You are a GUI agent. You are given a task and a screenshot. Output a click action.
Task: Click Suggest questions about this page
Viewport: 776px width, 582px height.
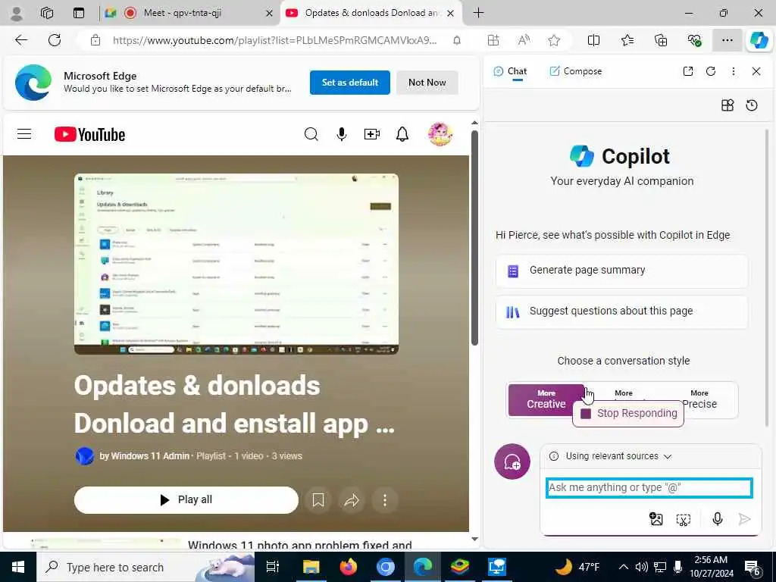coord(621,311)
